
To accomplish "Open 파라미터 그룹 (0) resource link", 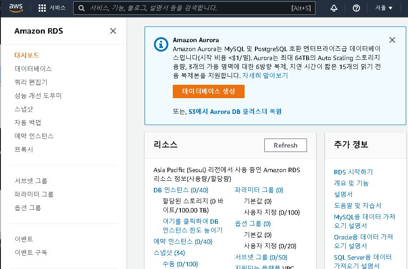I will [x=259, y=190].
